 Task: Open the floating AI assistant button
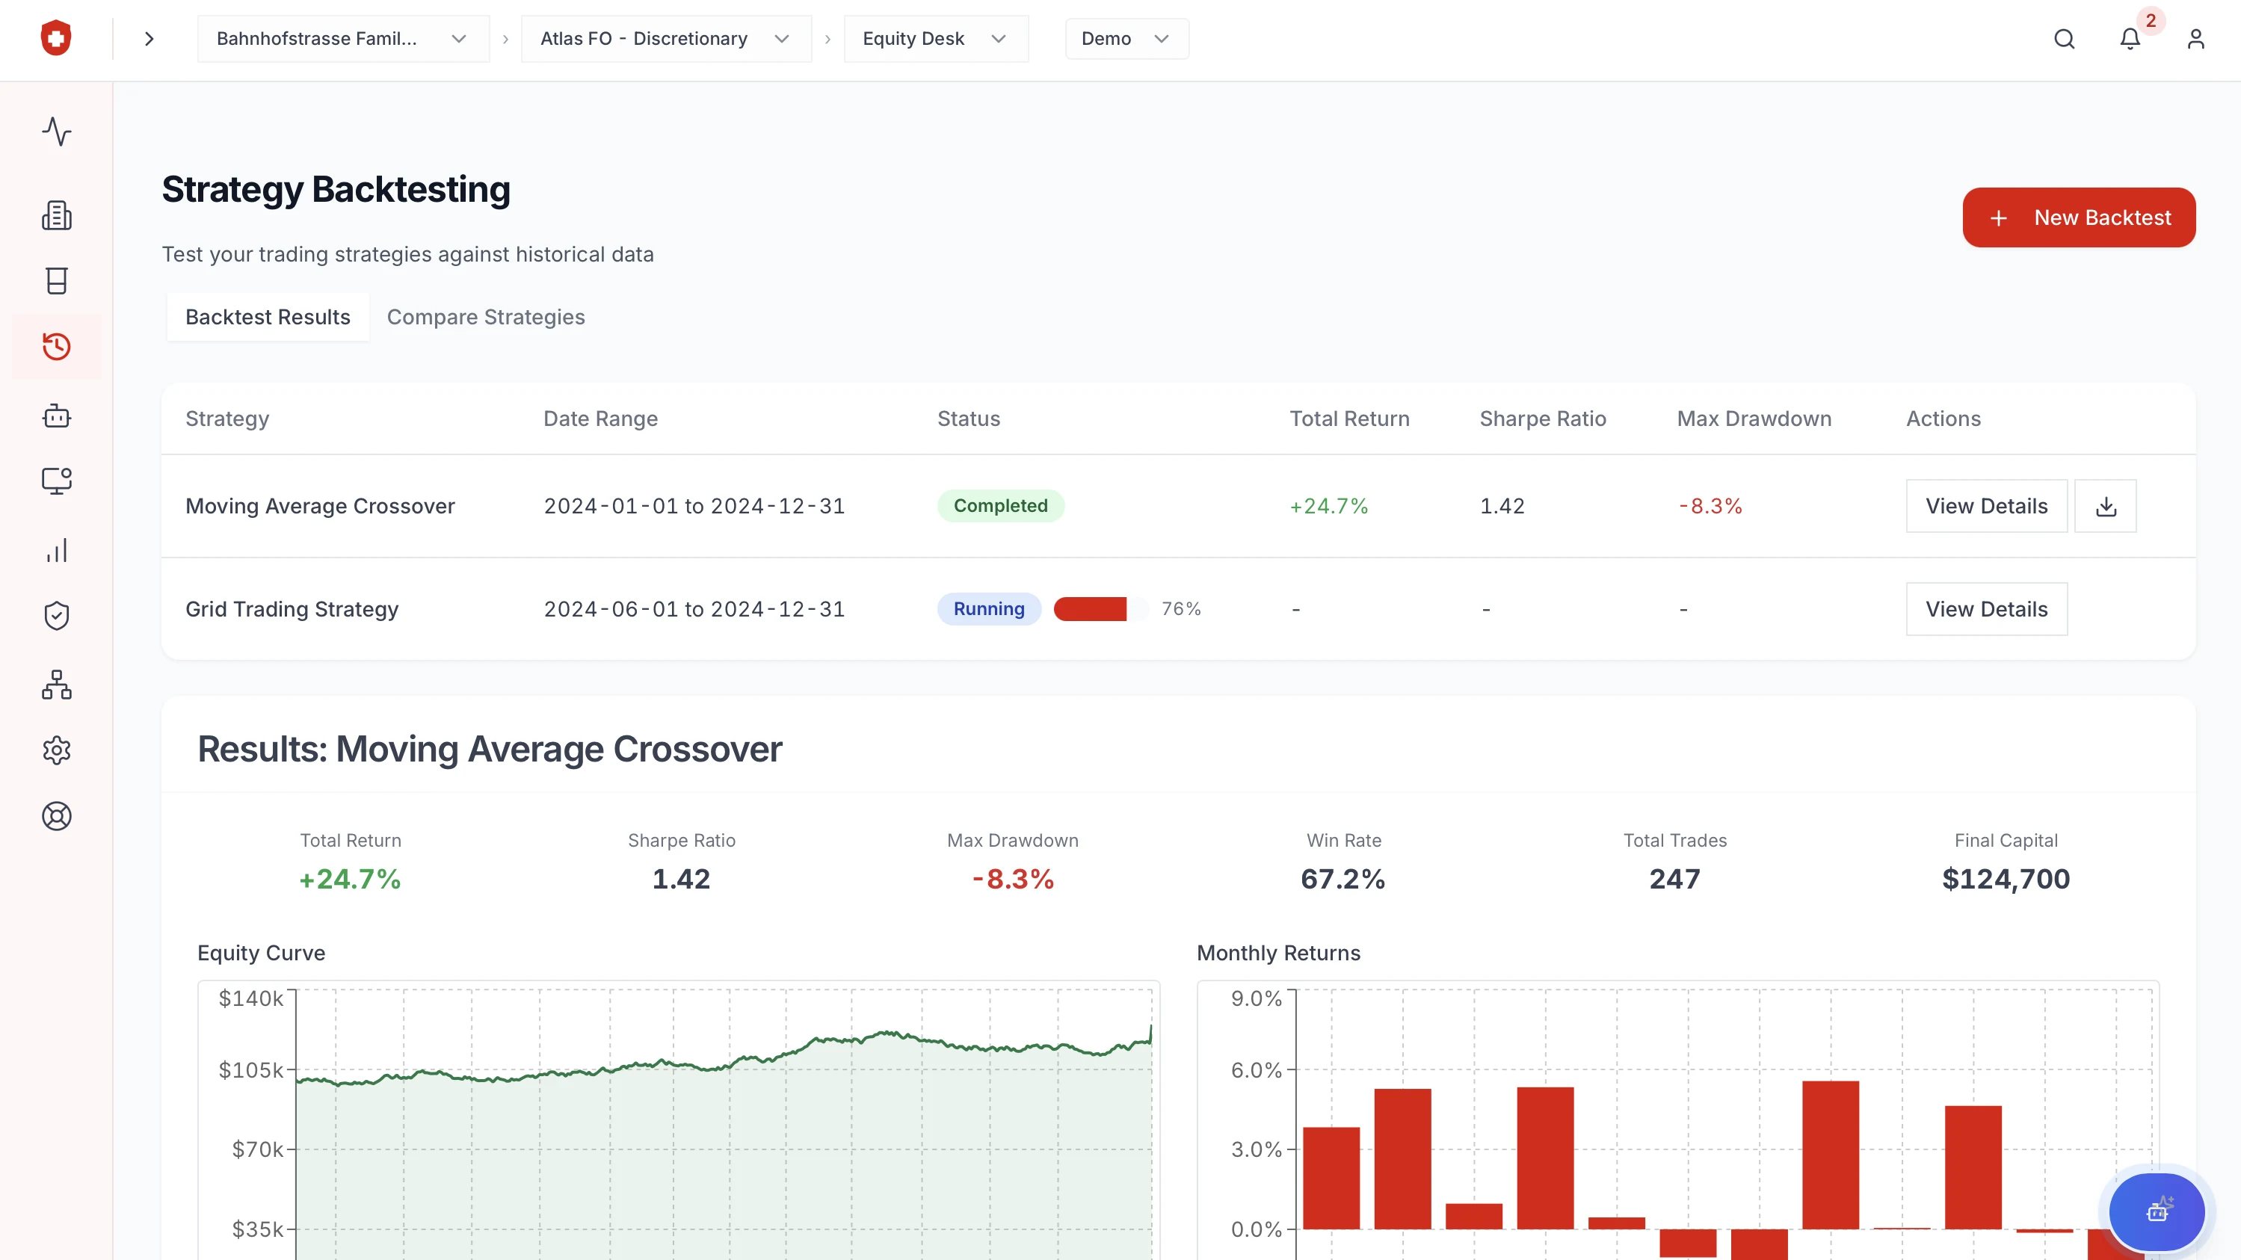[2157, 1211]
